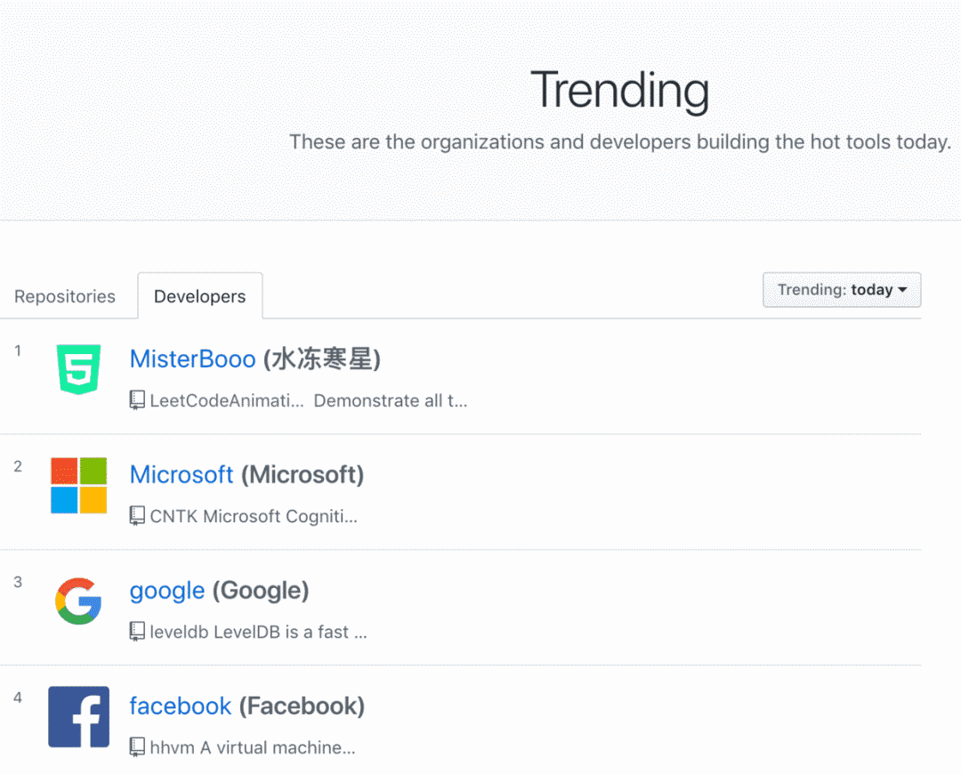Open the CNTK repository link
The height and width of the screenshot is (774, 961).
(x=174, y=517)
